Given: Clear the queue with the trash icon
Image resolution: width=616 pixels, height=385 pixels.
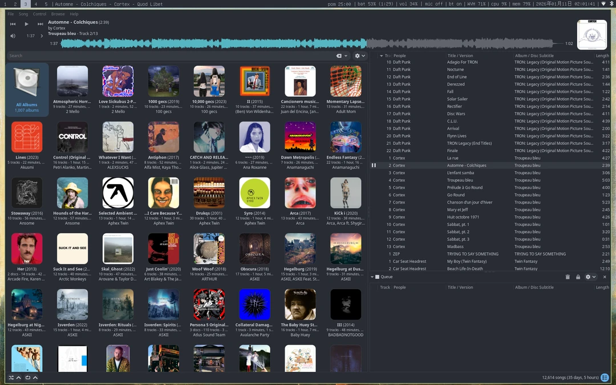Looking at the screenshot, I should point(568,277).
